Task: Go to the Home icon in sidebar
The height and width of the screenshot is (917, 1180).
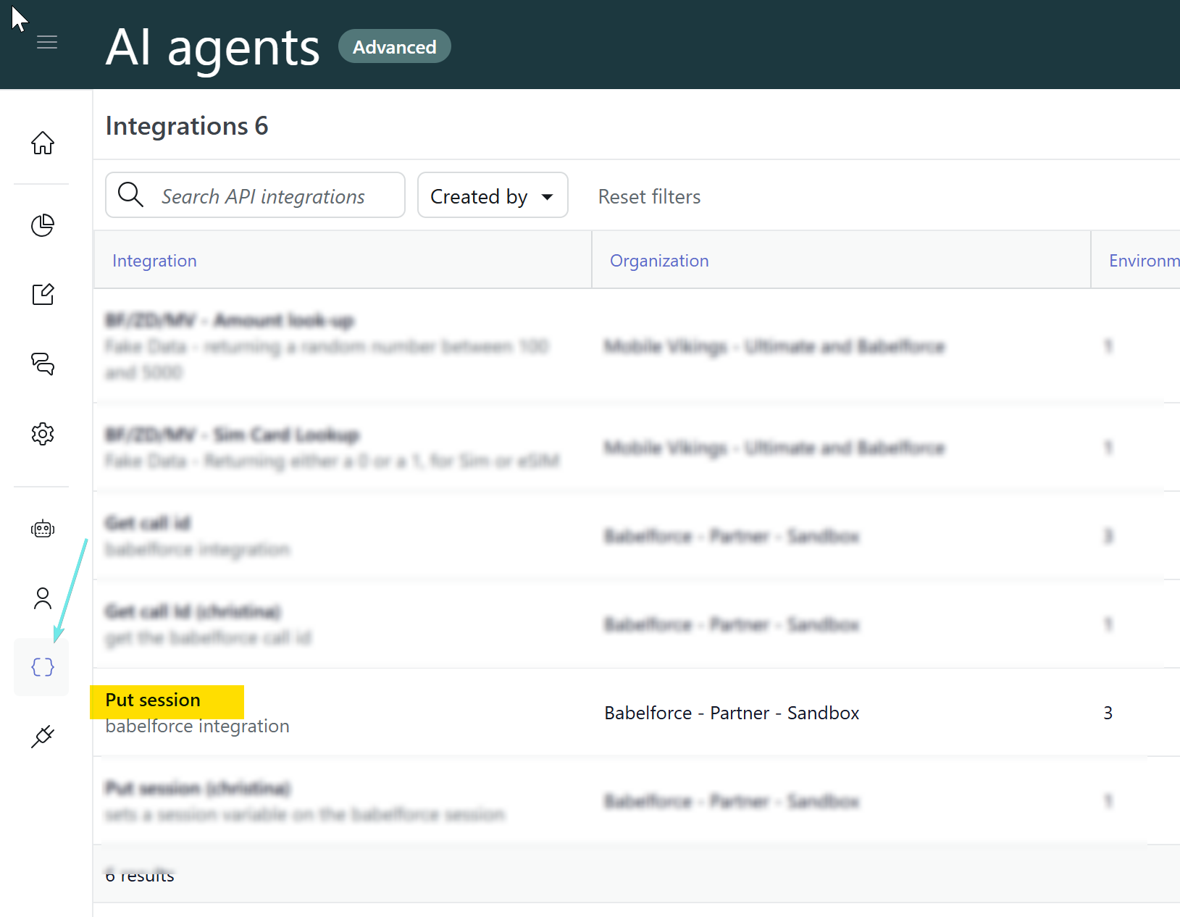Action: point(43,143)
